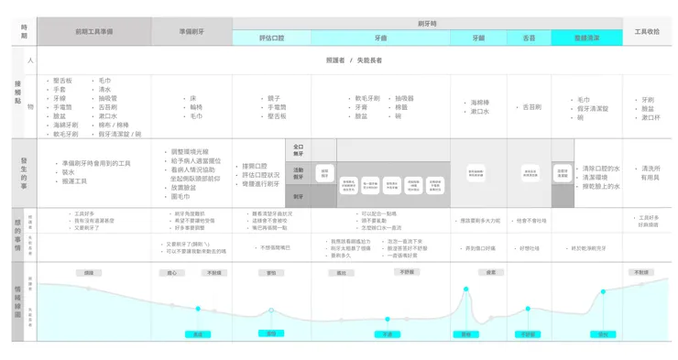The height and width of the screenshot is (360, 678).
Task: Click the 情緒線圖 row label
Action: 17,301
